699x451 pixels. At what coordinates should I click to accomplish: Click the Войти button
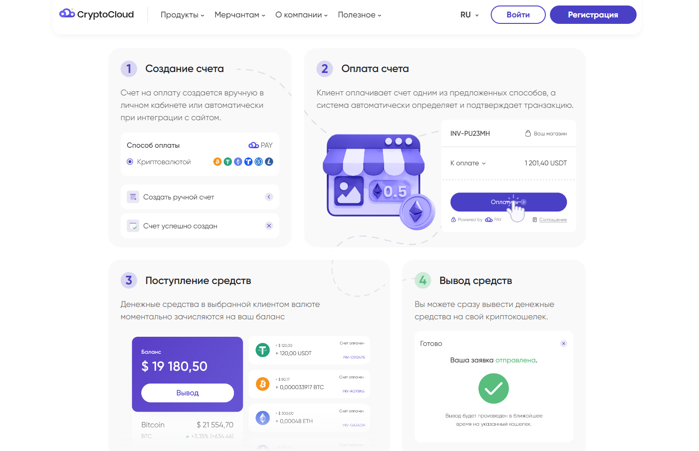pos(518,15)
